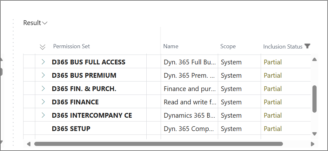
Task: Click the System scope of D365 SETUP
Action: pos(231,129)
